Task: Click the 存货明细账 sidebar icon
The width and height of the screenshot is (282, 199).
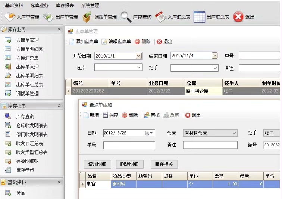Action: (8, 161)
